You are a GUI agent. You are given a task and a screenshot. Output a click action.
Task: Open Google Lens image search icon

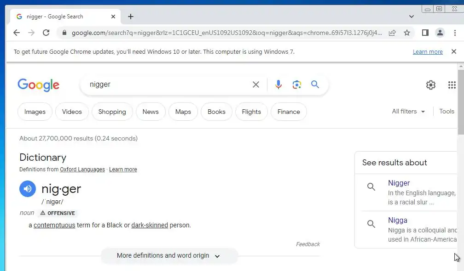(x=297, y=85)
